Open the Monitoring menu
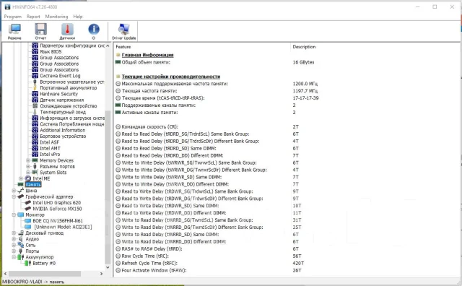462x286 pixels. [x=56, y=17]
